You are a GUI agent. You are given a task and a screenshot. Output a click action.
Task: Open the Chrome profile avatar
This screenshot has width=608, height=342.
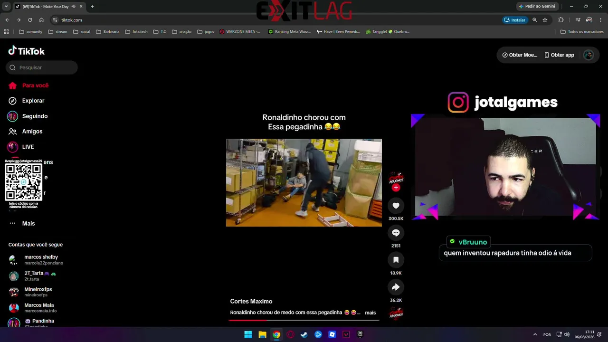coord(589,20)
